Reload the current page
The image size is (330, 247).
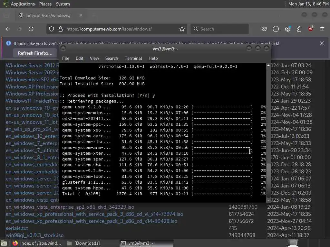coord(31,29)
